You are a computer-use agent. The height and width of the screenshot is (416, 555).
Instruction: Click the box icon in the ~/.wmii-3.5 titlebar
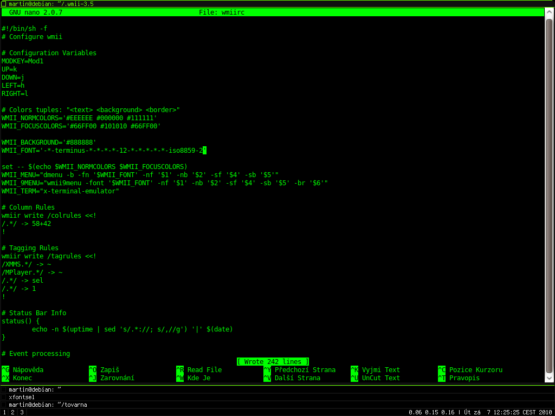point(4,4)
